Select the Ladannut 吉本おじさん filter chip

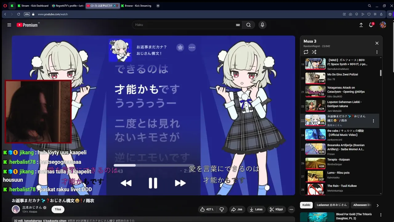tap(332, 205)
